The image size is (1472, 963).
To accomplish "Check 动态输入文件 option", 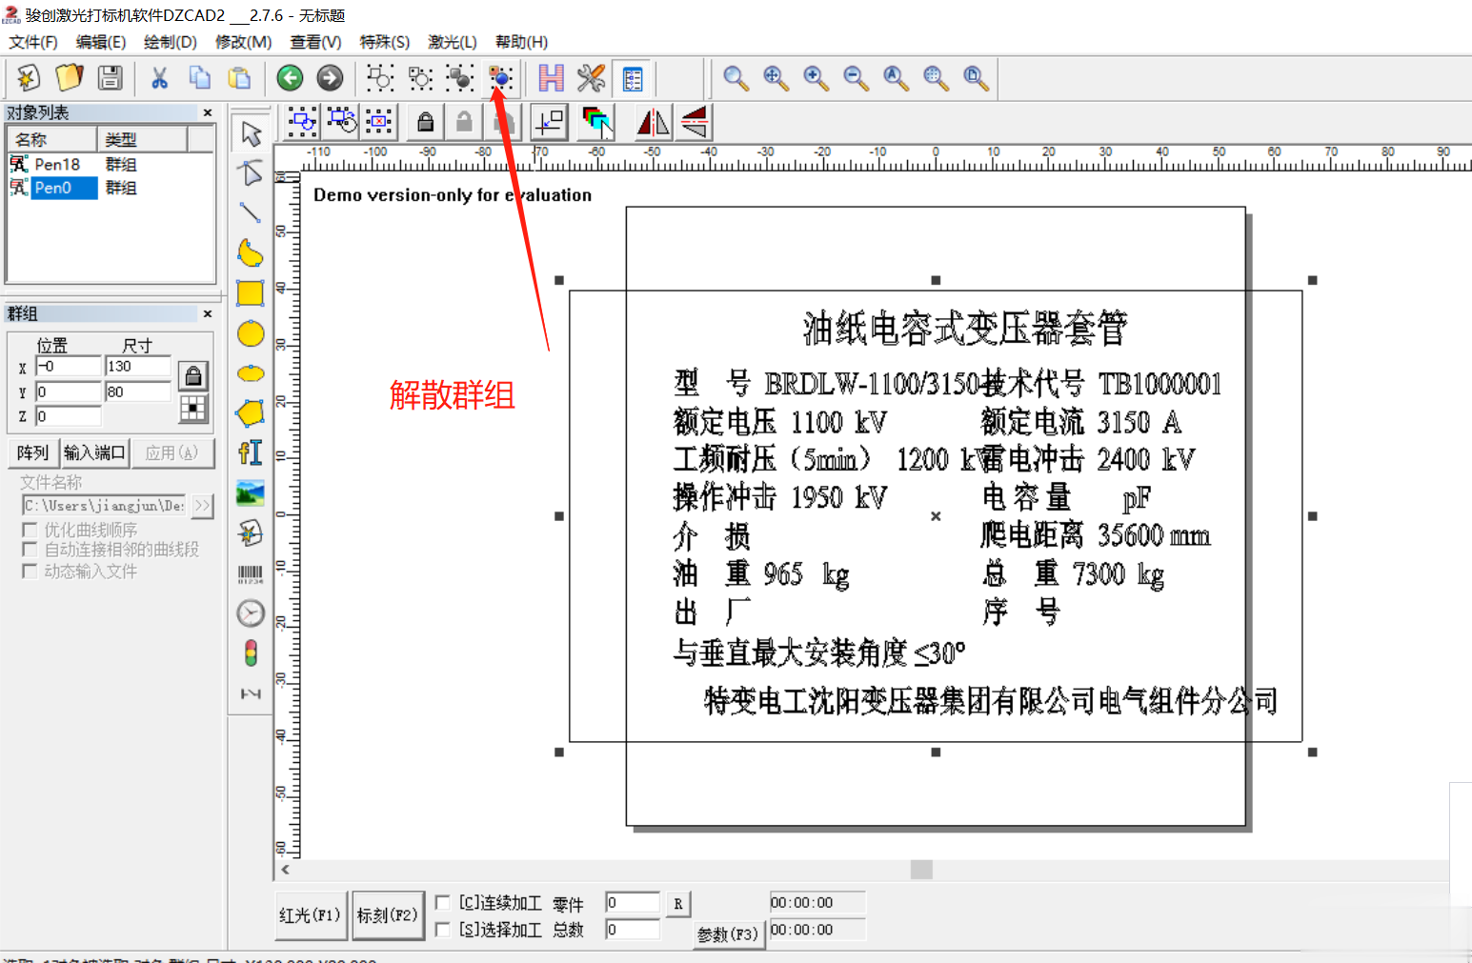I will pos(30,571).
